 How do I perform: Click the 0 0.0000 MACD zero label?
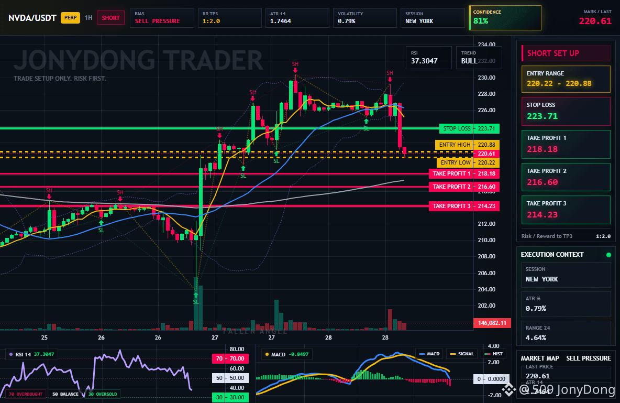coord(491,379)
